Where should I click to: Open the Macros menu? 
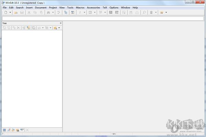point(80,7)
